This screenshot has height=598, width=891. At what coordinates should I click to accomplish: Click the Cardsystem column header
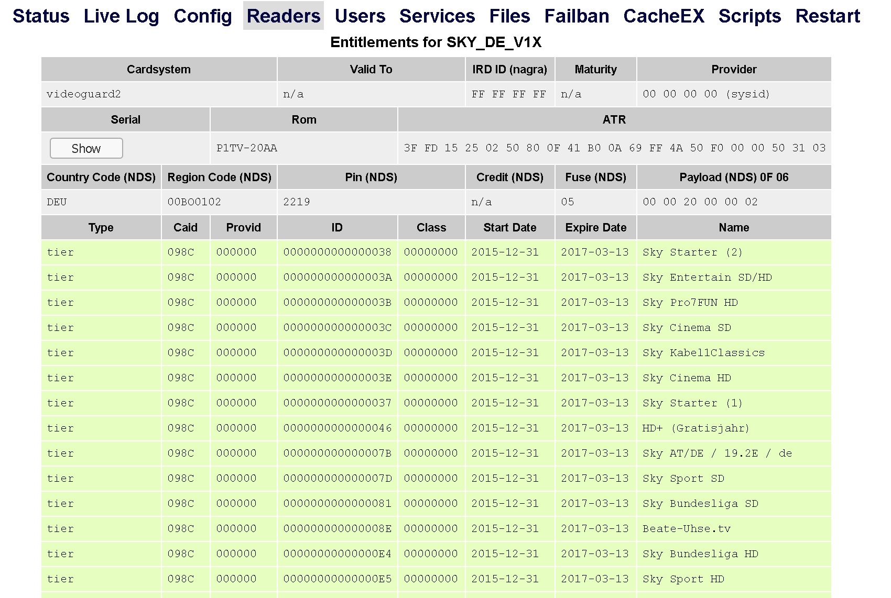[159, 69]
